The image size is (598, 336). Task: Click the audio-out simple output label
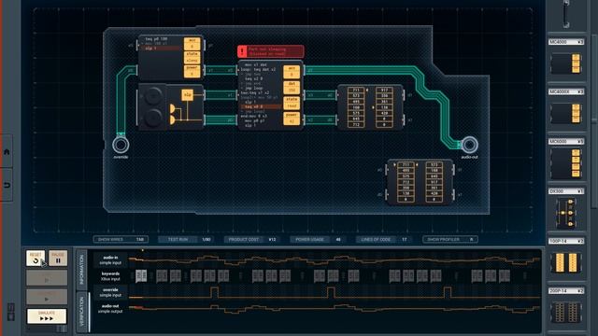110,309
